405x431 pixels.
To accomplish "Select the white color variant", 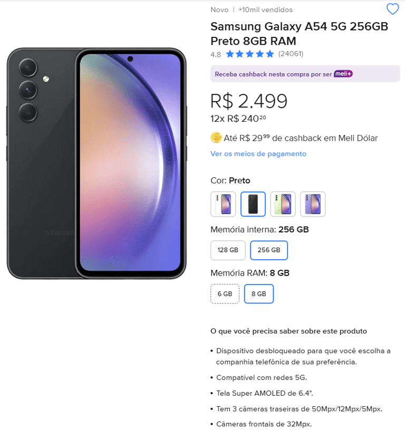I will (223, 204).
